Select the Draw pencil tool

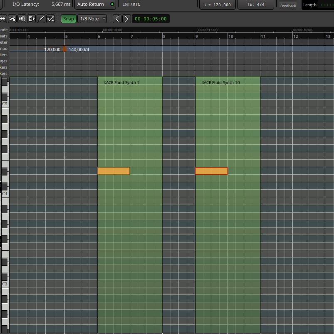click(x=41, y=19)
